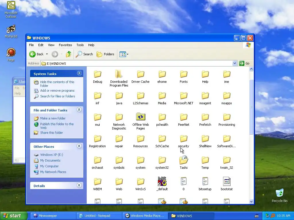Open the Offline Web Pages folder icon
Viewport: 294px width, 220px height.
click(x=140, y=117)
